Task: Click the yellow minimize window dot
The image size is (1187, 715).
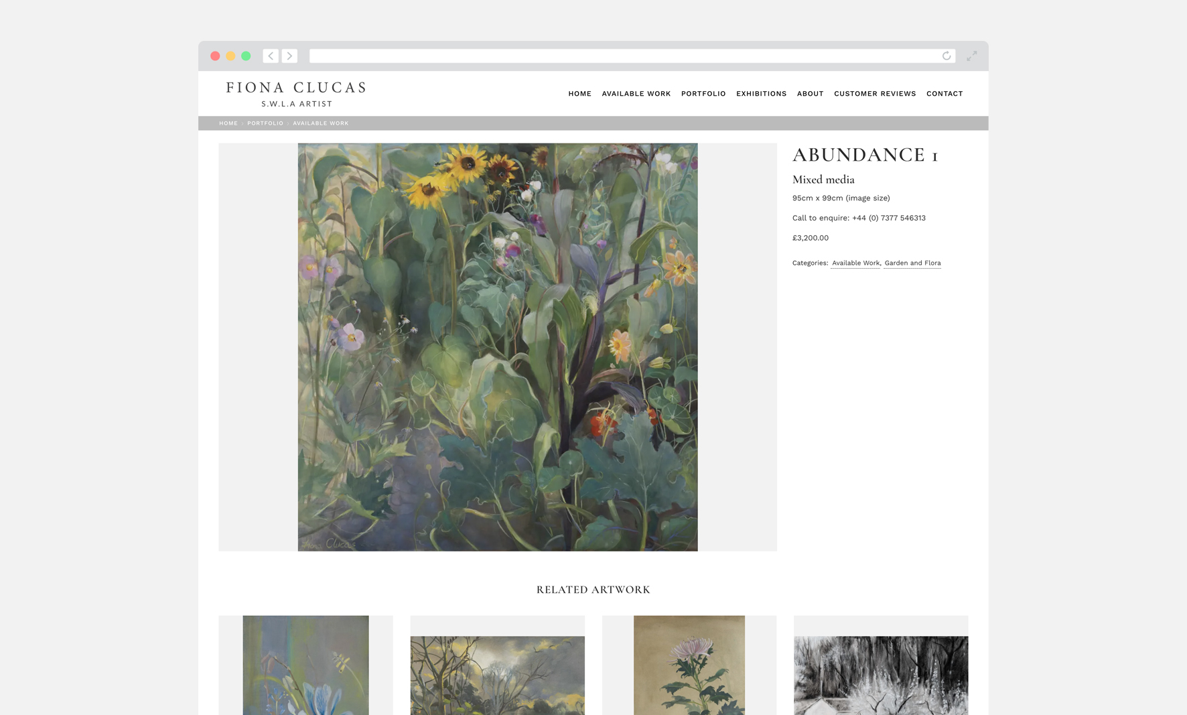Action: coord(230,56)
